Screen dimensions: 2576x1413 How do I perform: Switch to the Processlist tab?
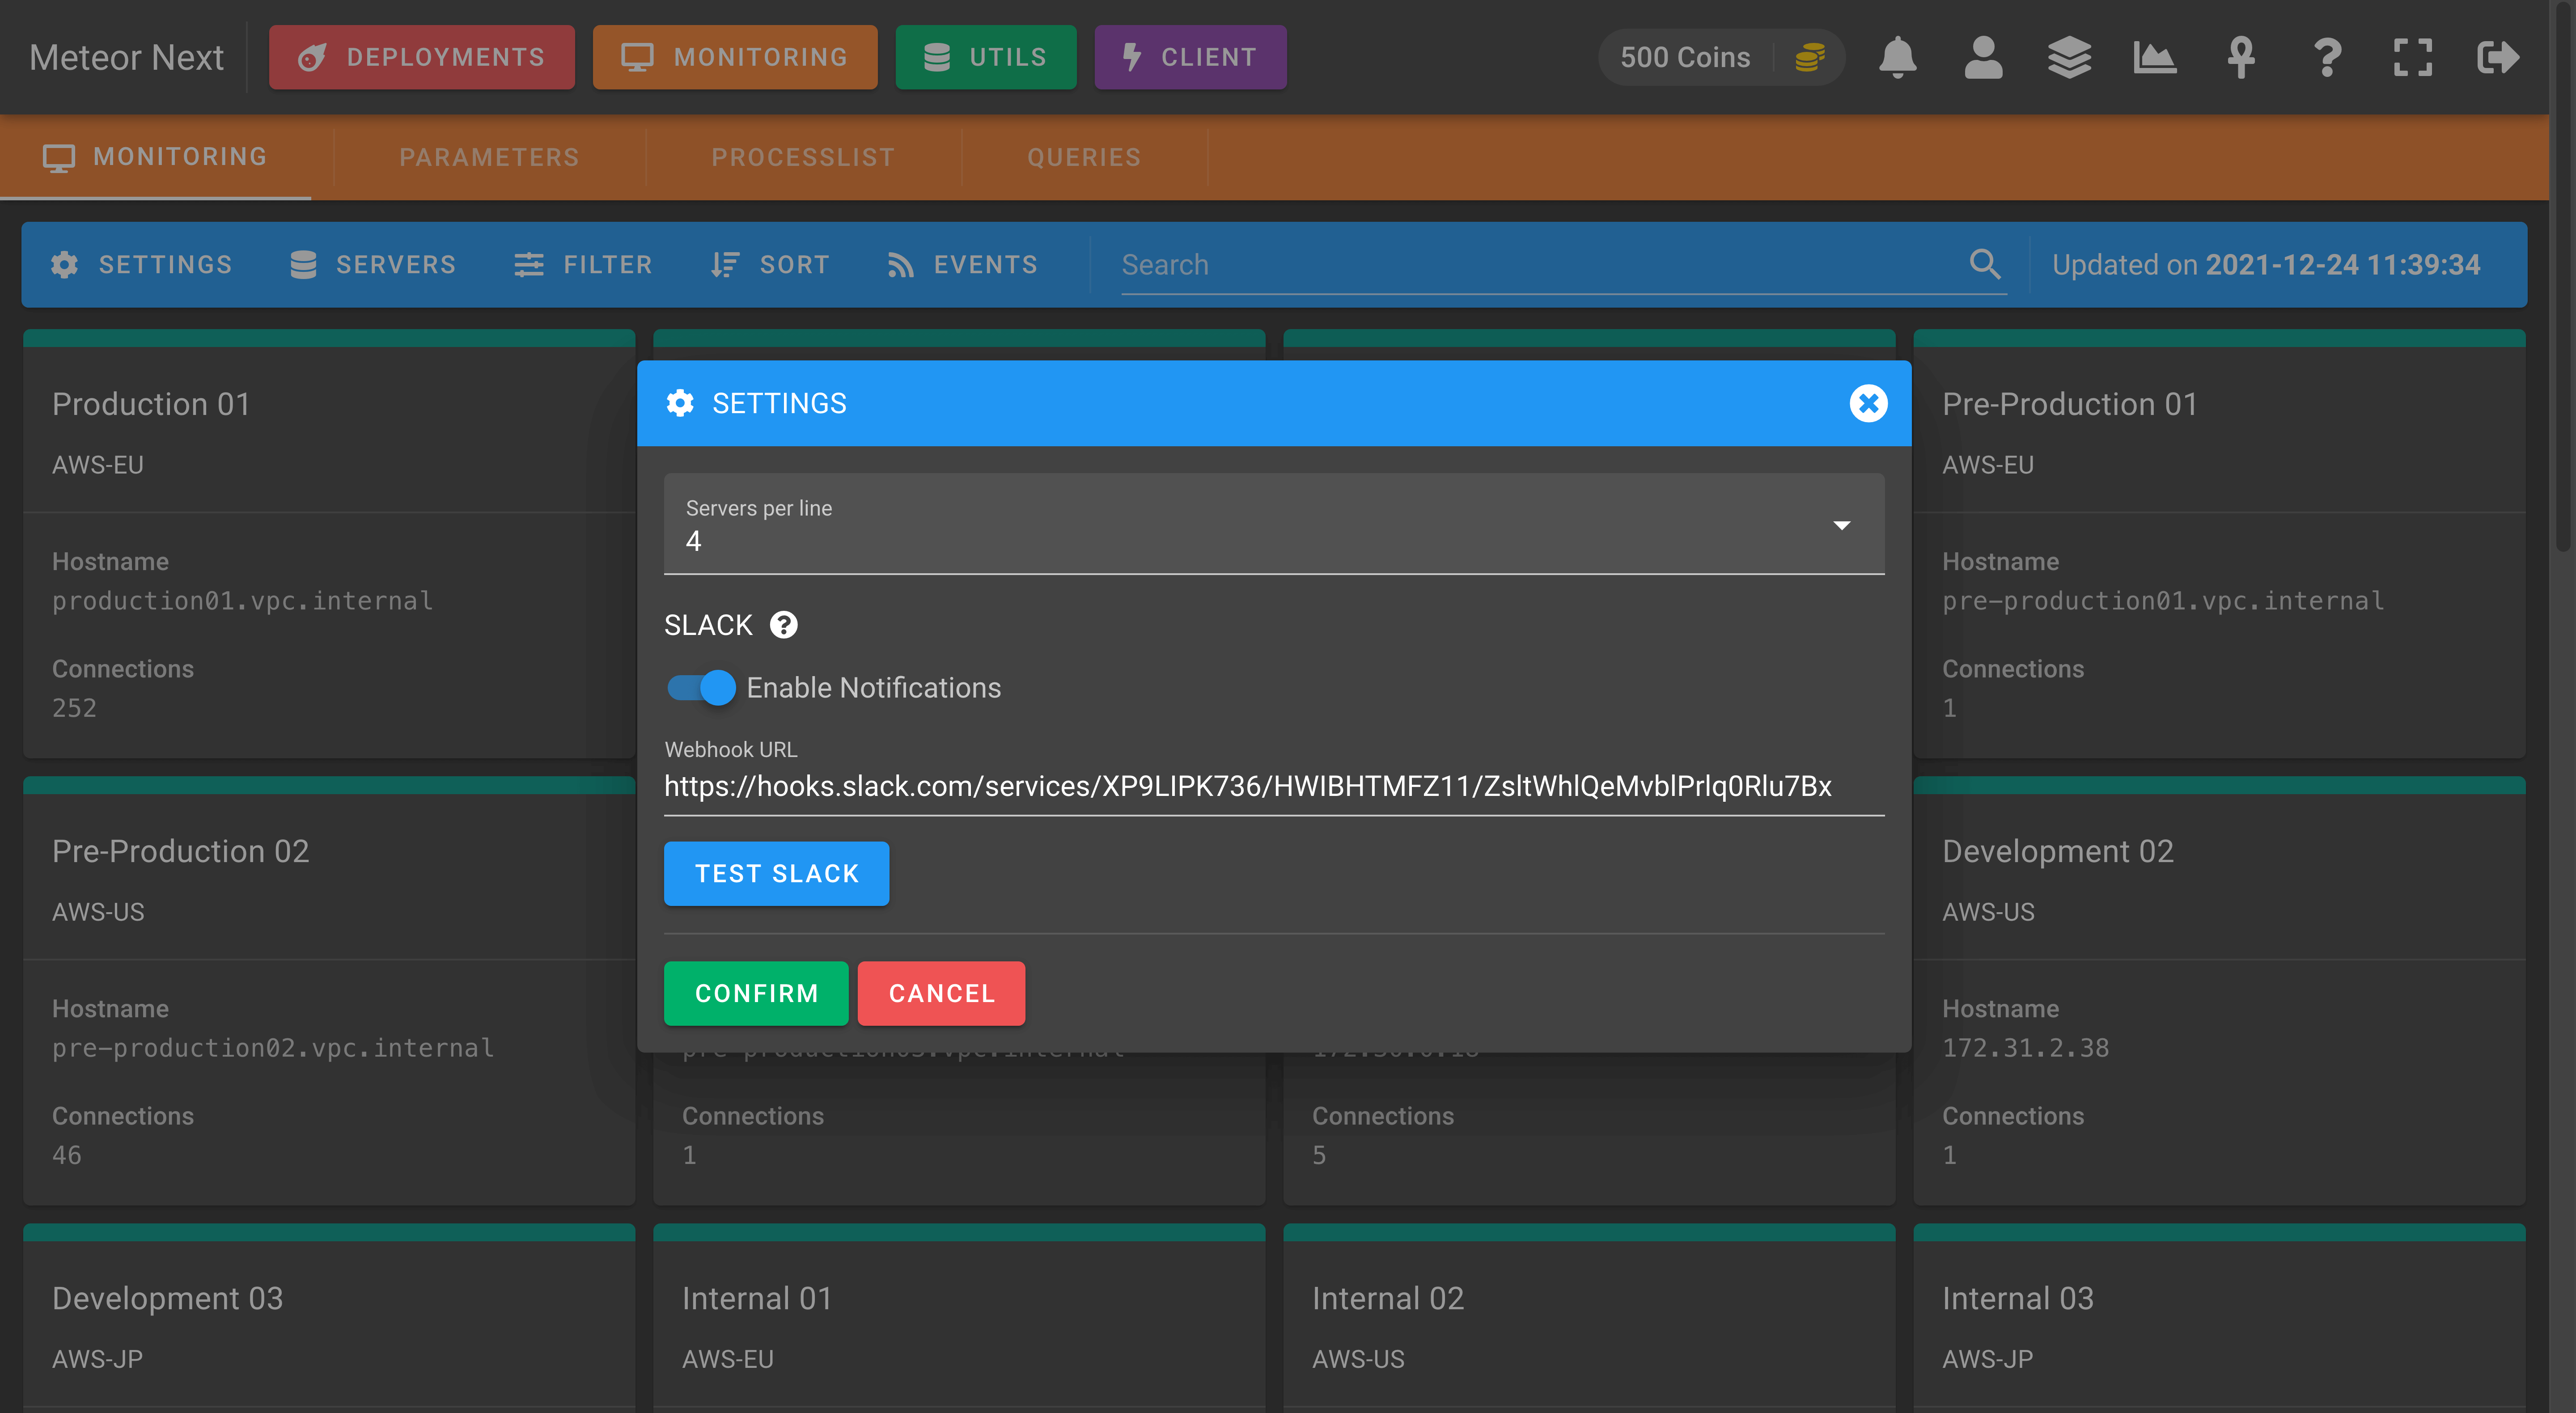803,157
